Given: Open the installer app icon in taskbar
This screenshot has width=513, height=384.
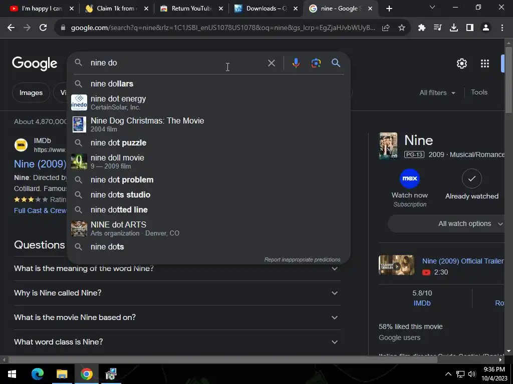Looking at the screenshot, I should 111,374.
